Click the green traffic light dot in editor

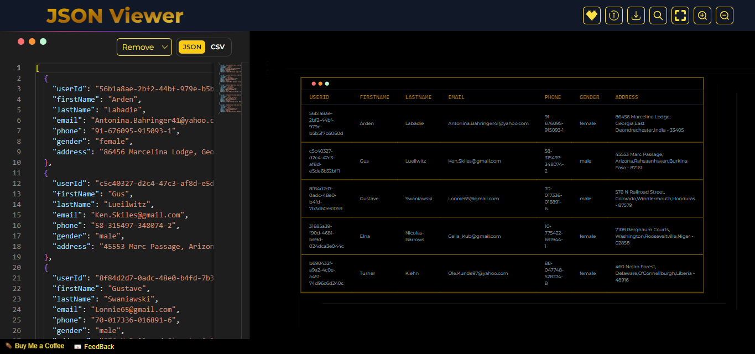[x=43, y=41]
